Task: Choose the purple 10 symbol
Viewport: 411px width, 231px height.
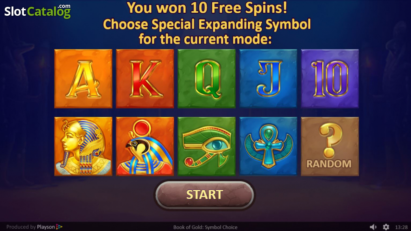Action: coord(330,78)
